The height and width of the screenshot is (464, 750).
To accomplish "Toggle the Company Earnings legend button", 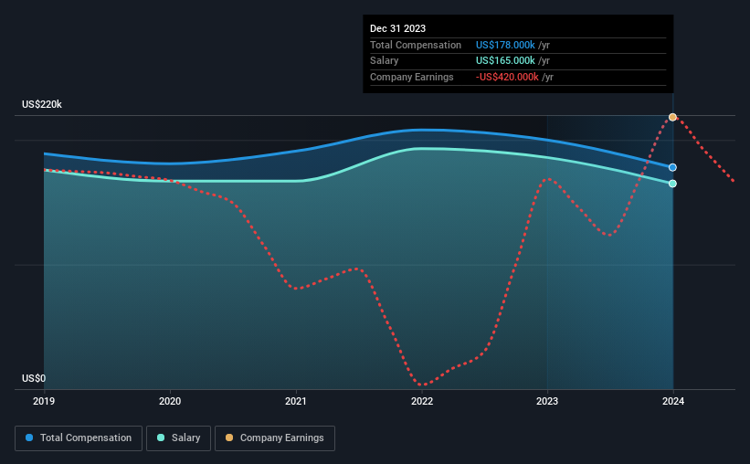I will (275, 438).
